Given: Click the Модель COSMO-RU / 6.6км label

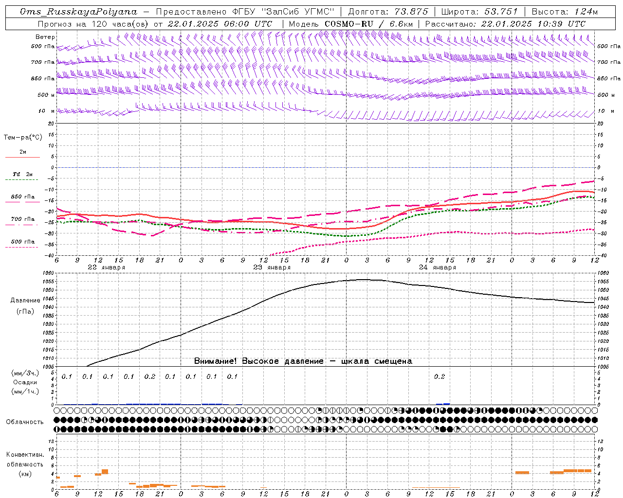Looking at the screenshot, I should coord(351,24).
